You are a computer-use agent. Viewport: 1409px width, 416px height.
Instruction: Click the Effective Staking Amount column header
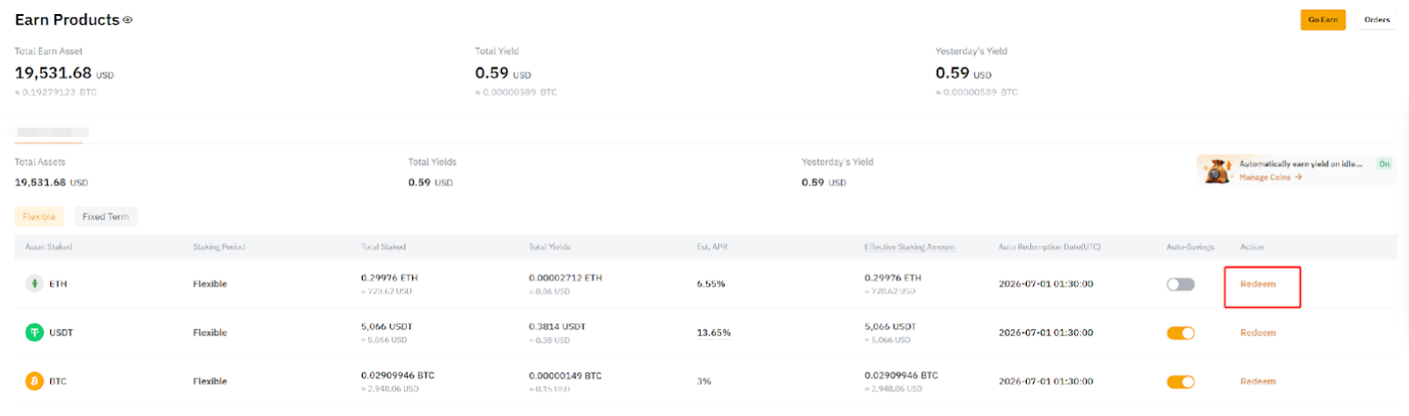click(909, 247)
